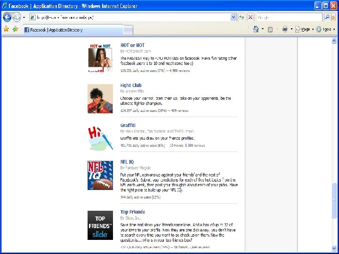Click the Print toolbar icon
The height and width of the screenshot is (254, 339).
pyautogui.click(x=285, y=29)
